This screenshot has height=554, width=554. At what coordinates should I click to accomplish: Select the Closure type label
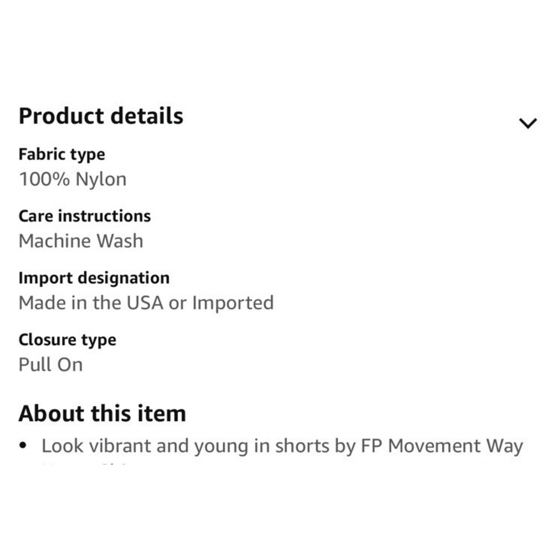(x=68, y=340)
